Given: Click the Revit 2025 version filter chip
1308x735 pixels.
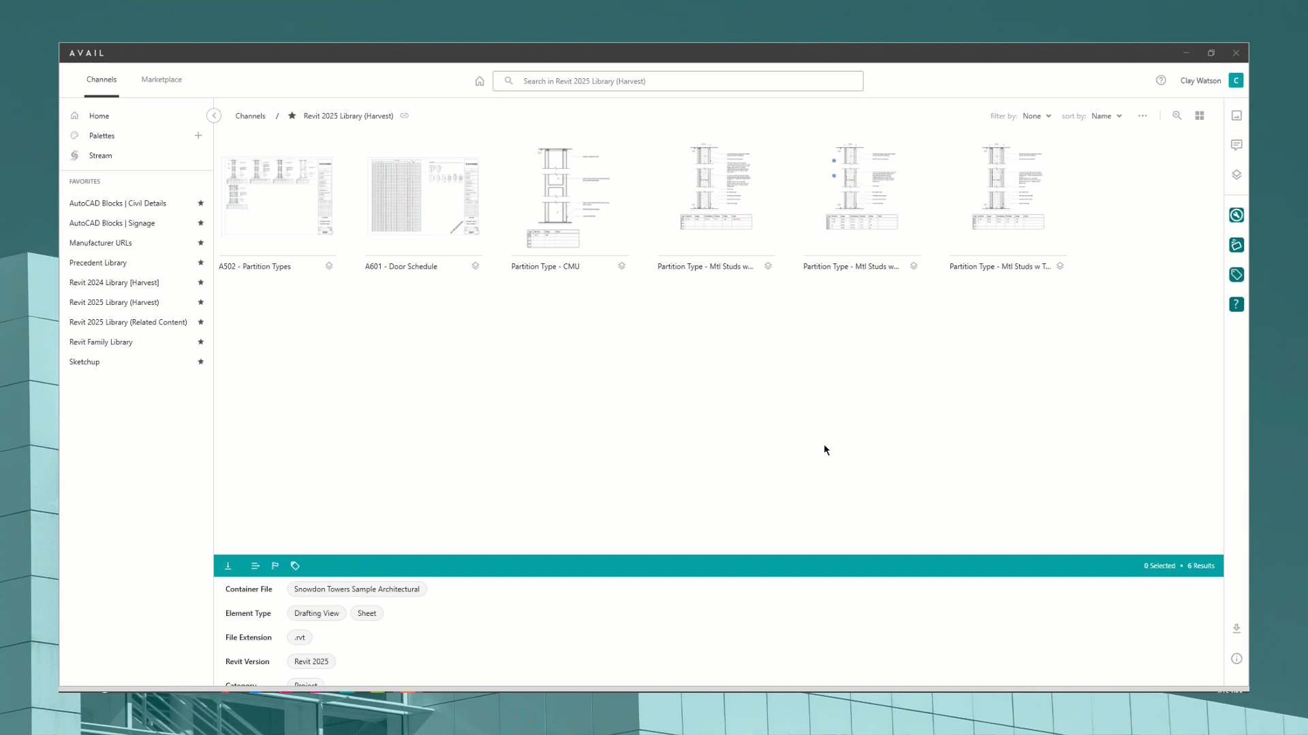Looking at the screenshot, I should coord(311,661).
